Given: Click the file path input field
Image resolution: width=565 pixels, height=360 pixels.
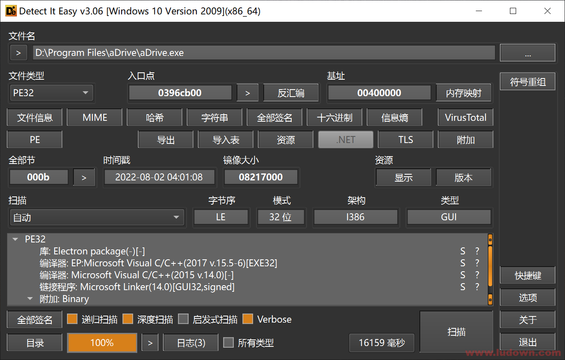Looking at the screenshot, I should click(264, 53).
